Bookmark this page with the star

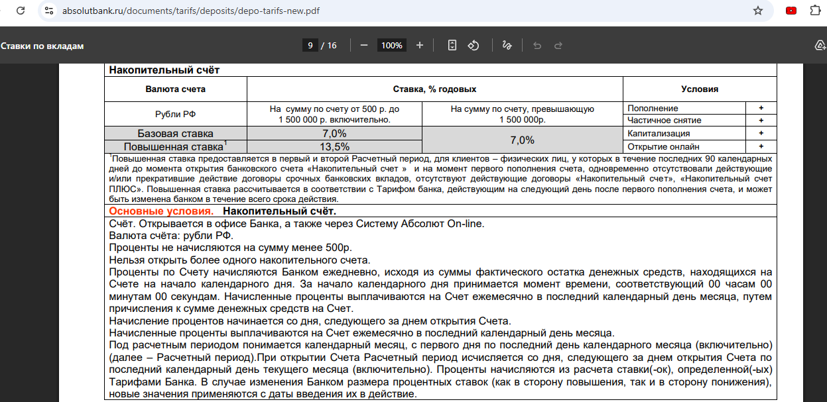(757, 11)
